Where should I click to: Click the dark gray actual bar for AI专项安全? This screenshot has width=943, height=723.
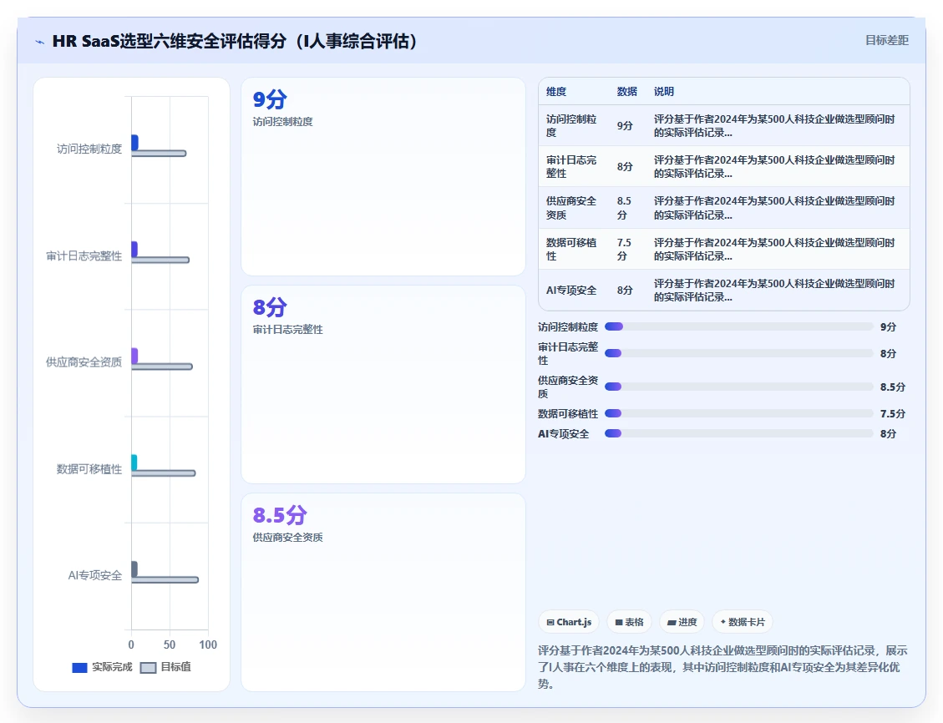134,569
